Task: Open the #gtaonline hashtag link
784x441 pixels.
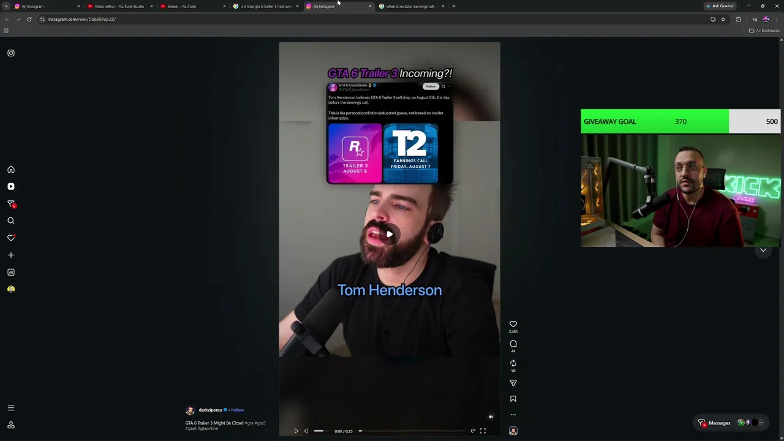Action: (208, 429)
